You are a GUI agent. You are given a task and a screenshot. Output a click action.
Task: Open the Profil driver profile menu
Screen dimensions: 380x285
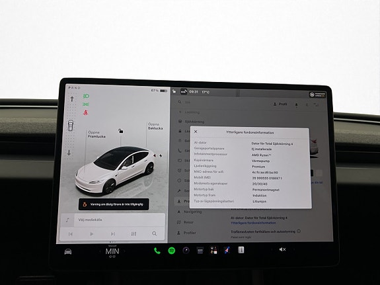(x=280, y=104)
